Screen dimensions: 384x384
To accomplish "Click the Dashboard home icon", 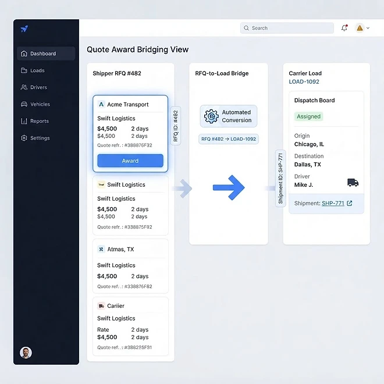I will pyautogui.click(x=24, y=54).
